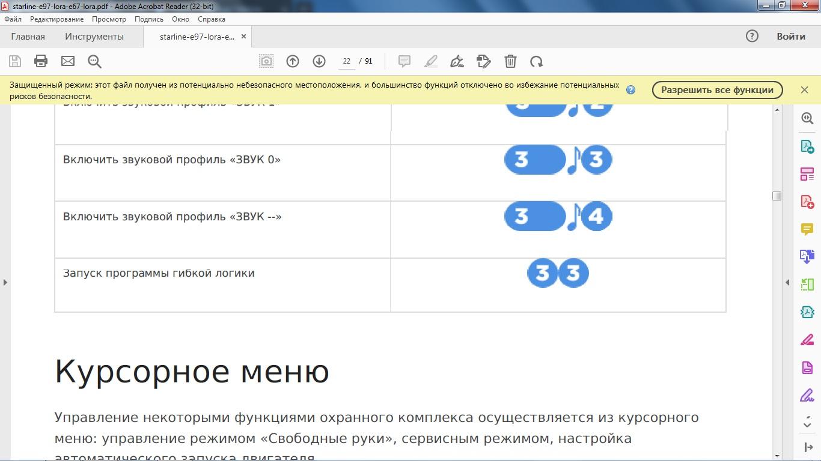Open the Organize Pages tool in the right panel

[807, 174]
